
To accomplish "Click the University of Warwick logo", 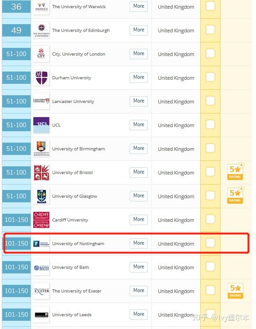I will [41, 7].
